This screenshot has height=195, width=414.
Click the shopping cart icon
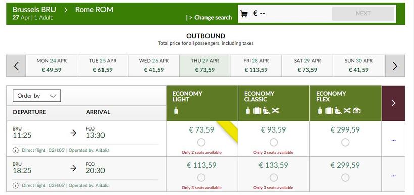(x=244, y=14)
